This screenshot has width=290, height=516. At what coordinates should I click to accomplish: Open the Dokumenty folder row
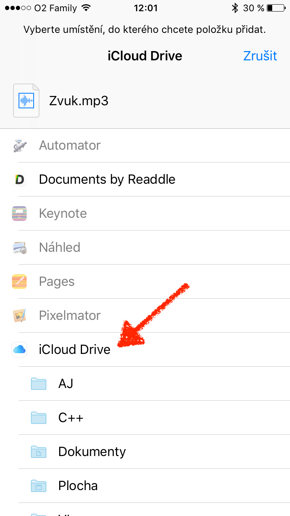pos(92,452)
